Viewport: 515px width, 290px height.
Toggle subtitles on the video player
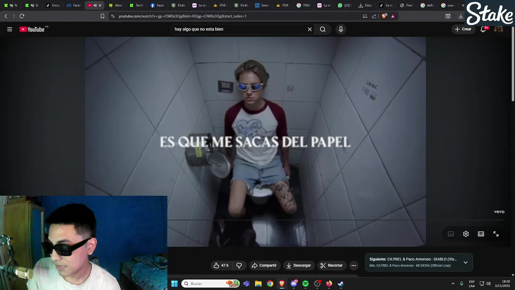(x=451, y=234)
